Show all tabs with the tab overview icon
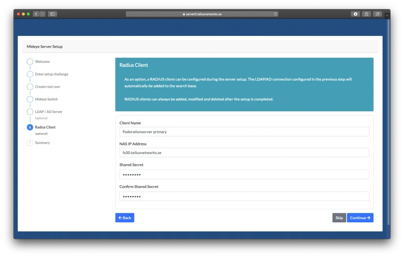The image size is (404, 257). pyautogui.click(x=377, y=14)
